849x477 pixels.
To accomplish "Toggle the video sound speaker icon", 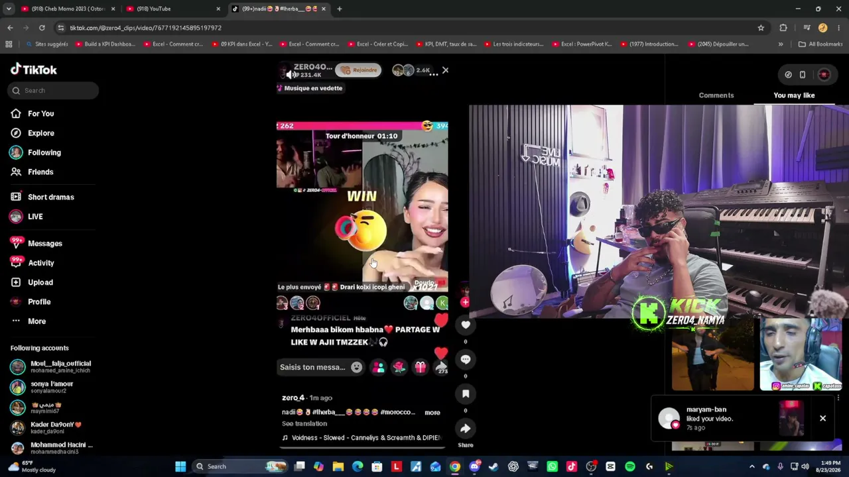I will point(291,75).
